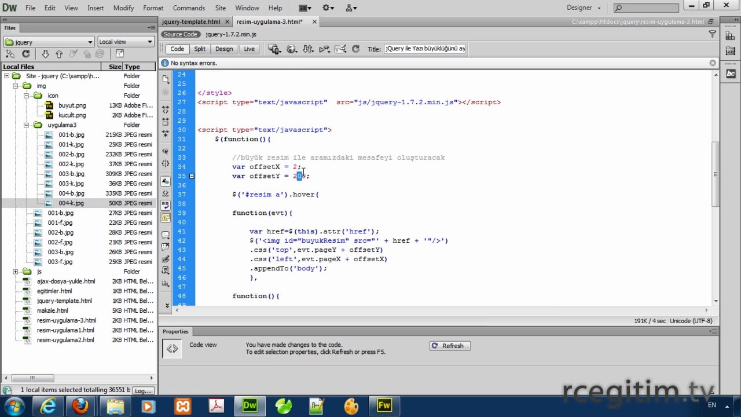Open the Designer workspace switcher

click(584, 8)
